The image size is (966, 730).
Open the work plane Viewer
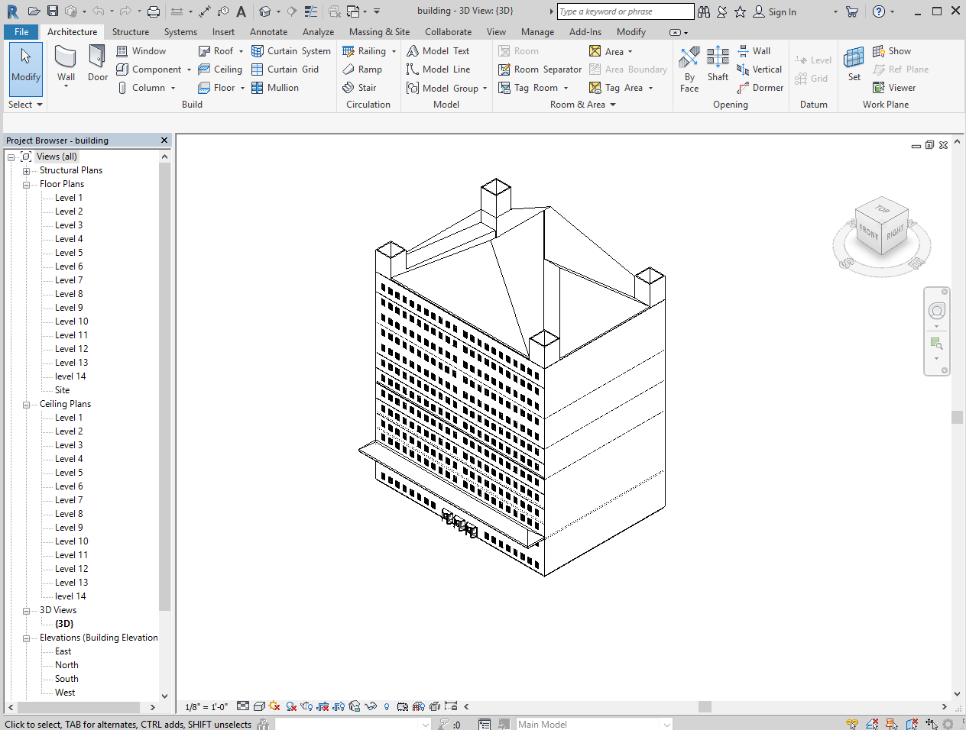(x=894, y=88)
